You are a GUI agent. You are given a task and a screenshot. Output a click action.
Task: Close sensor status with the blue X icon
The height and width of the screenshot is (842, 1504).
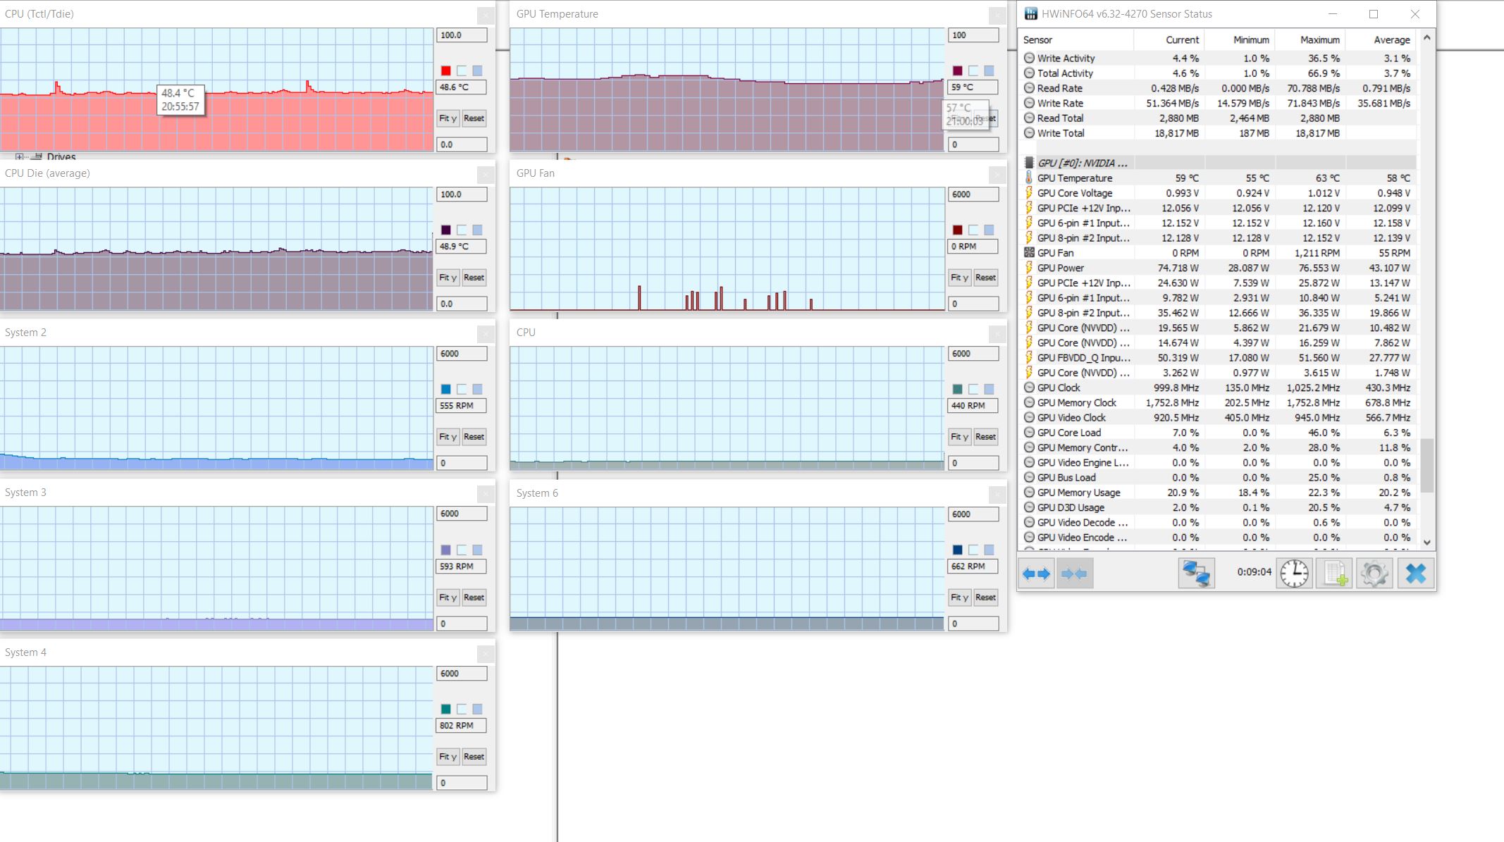pyautogui.click(x=1415, y=574)
